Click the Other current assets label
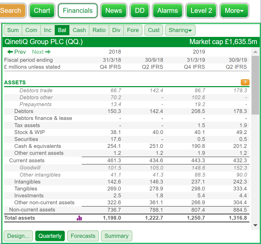 (x=39, y=153)
